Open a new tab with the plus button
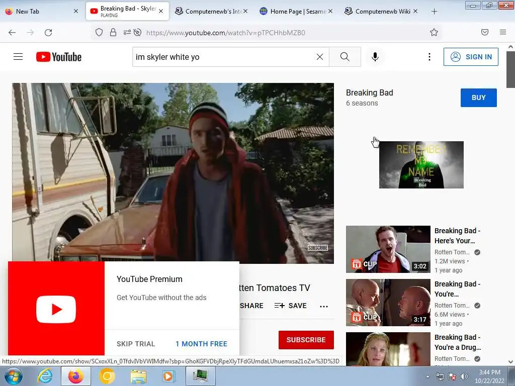 (x=434, y=12)
